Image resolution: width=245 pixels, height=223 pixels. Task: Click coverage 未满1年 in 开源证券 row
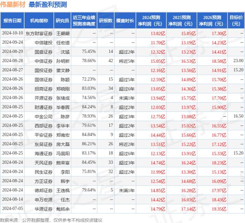[127, 98]
